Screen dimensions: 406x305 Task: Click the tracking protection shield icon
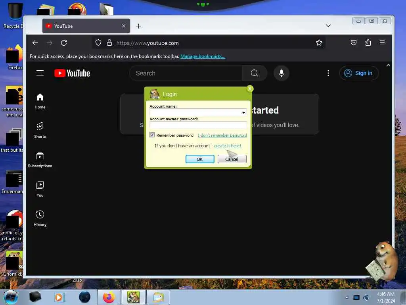98,43
